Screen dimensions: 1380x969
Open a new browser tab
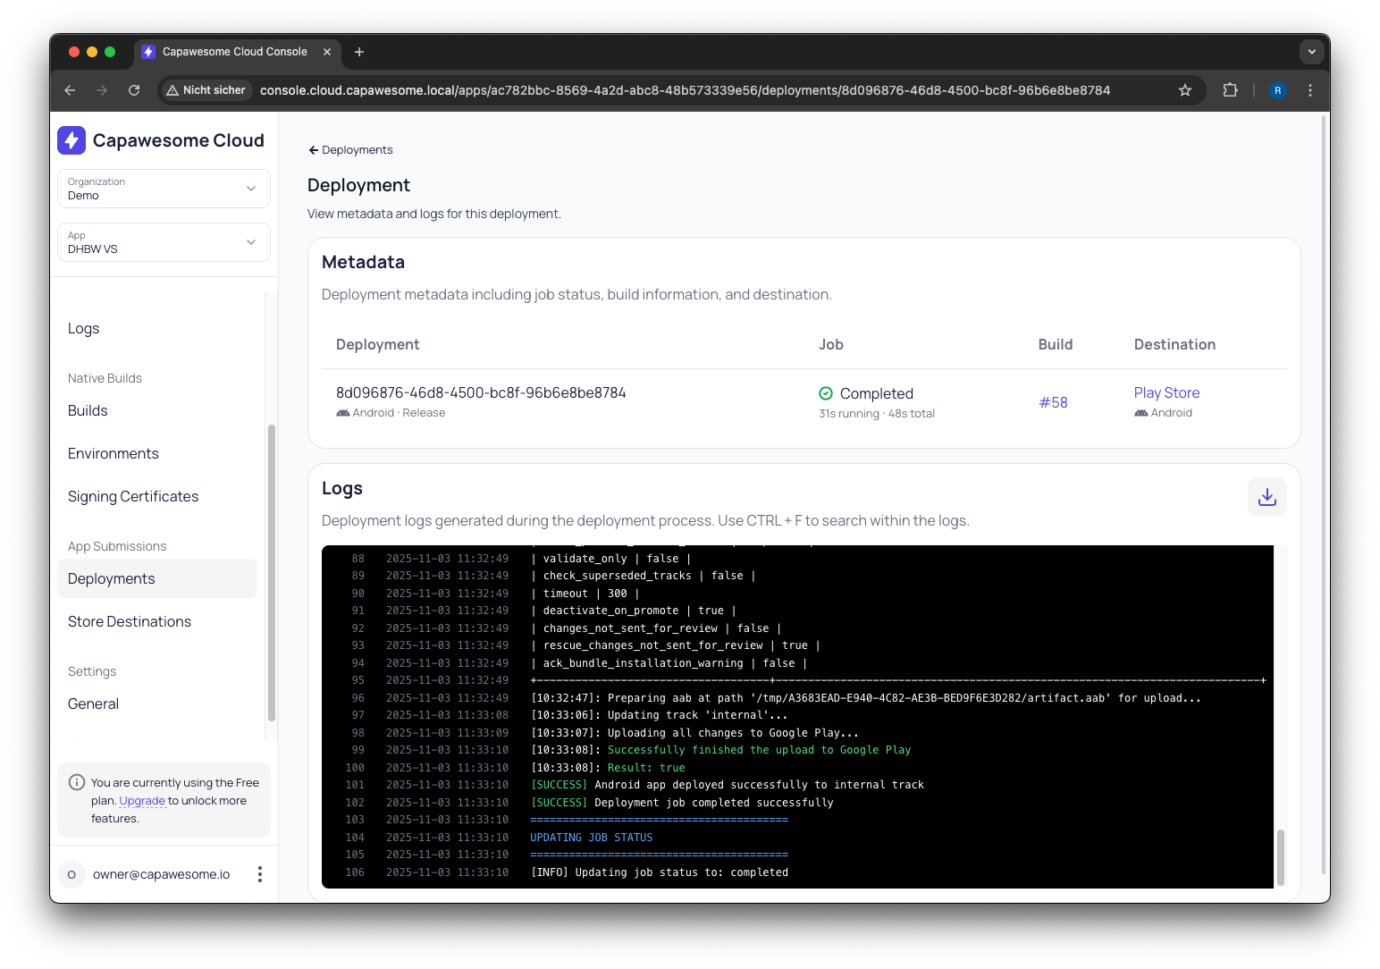click(359, 52)
